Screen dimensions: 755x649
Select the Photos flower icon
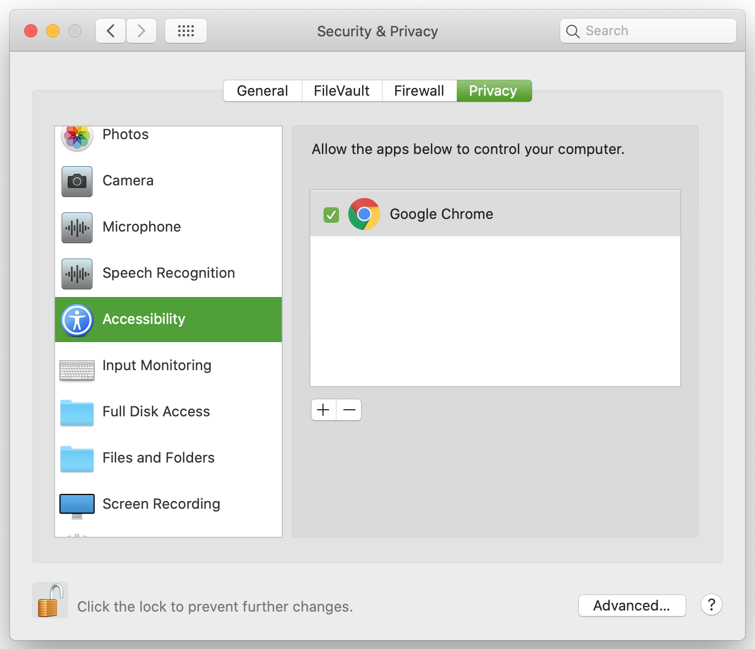point(77,137)
